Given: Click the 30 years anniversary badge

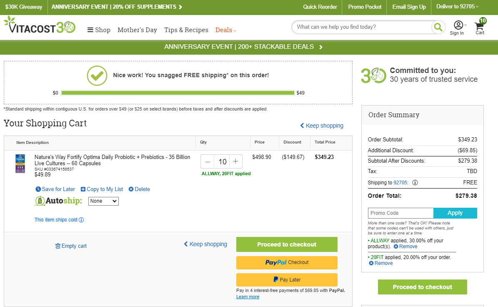Looking at the screenshot, I should [x=373, y=75].
